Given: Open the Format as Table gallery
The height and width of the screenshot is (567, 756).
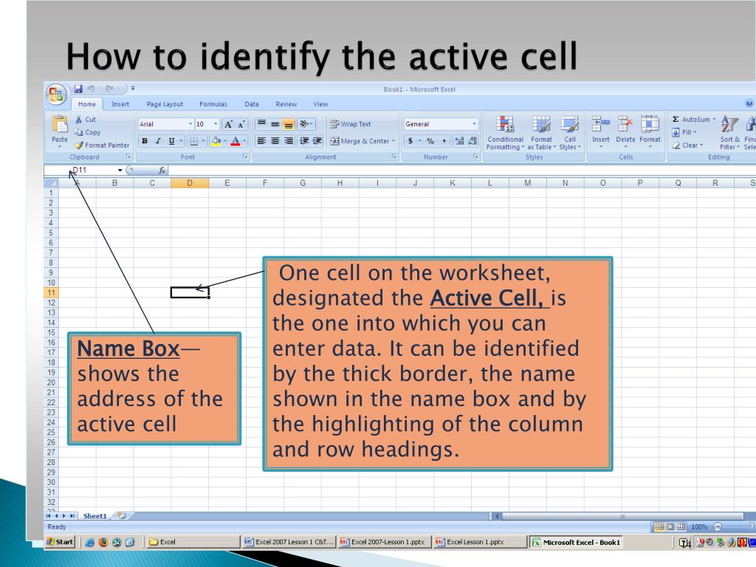Looking at the screenshot, I should pos(541,133).
